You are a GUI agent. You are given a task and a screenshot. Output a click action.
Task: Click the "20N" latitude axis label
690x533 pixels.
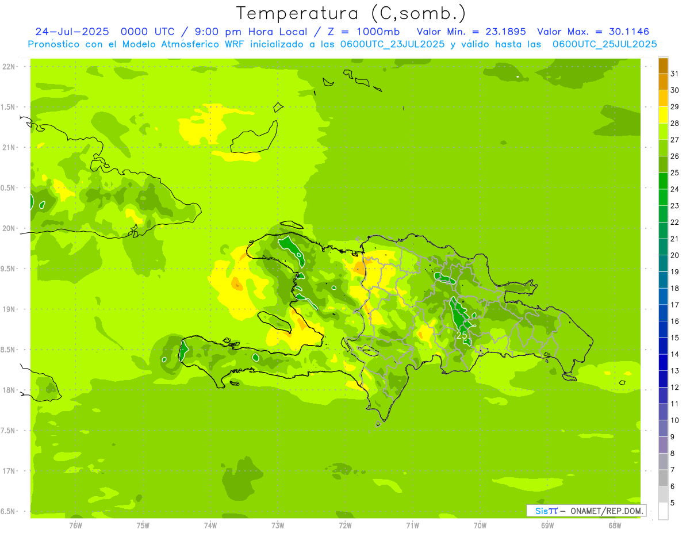point(9,228)
